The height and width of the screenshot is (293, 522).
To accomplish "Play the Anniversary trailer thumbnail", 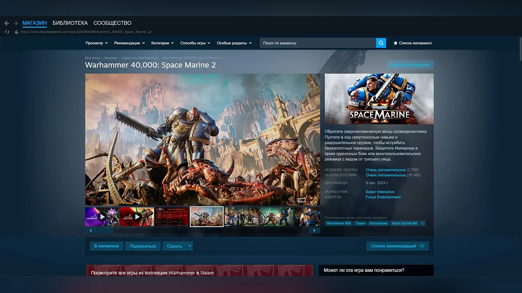I will [102, 216].
